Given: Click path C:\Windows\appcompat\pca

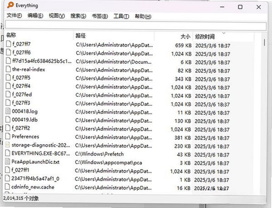Looking at the screenshot, I should (x=109, y=162).
